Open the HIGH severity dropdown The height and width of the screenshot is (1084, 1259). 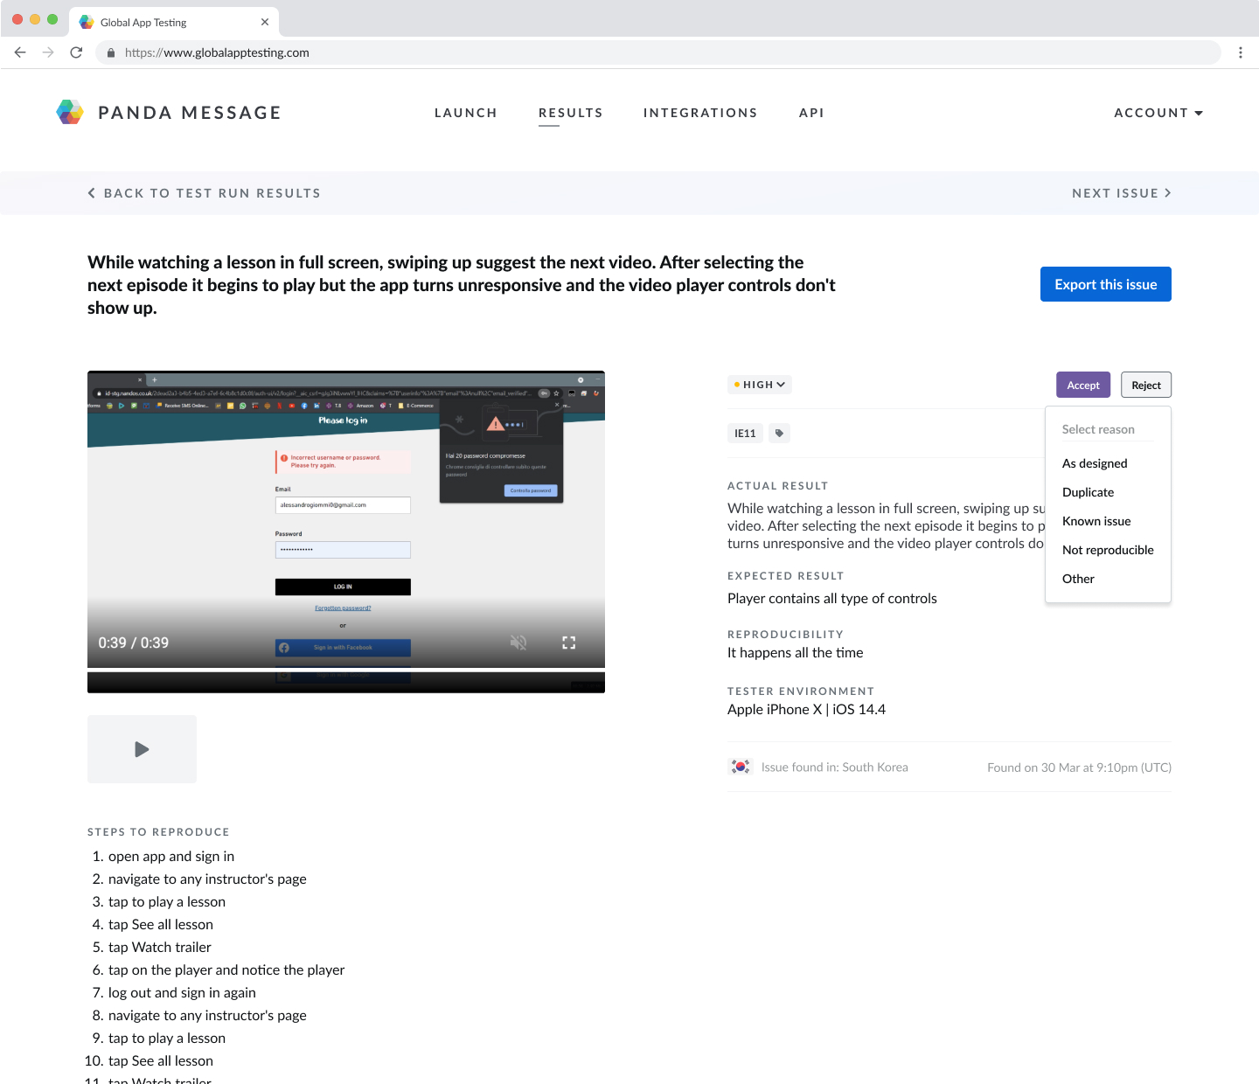click(760, 385)
